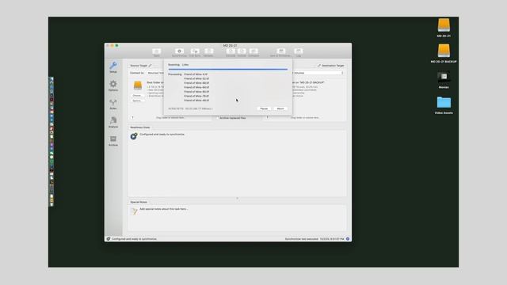Image resolution: width=507 pixels, height=285 pixels.
Task: Click the Compare toolbar icon
Action: pos(253,51)
